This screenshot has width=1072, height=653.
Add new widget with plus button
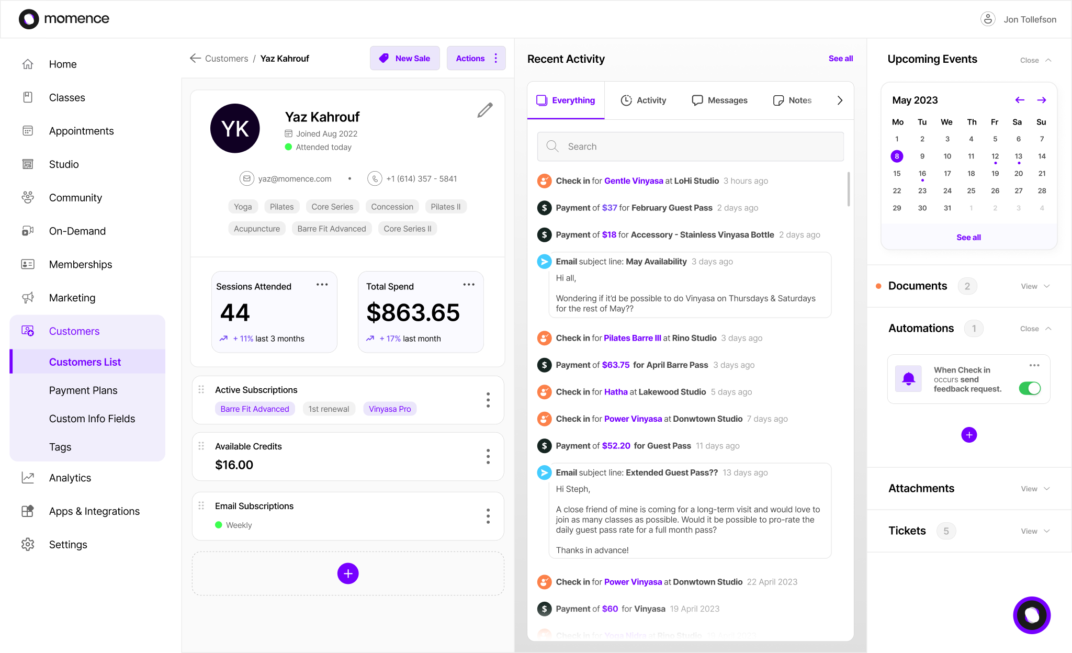(x=348, y=573)
